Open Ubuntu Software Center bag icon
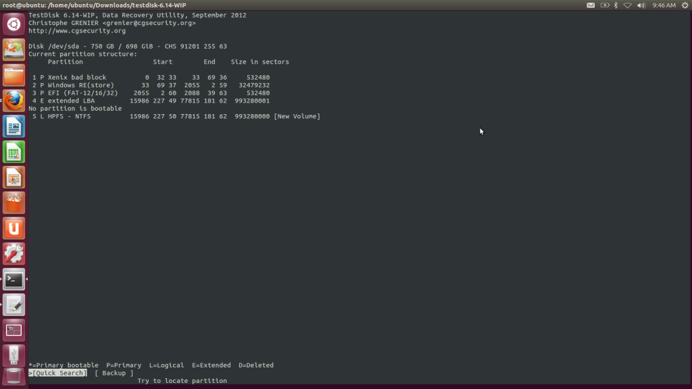Image resolution: width=692 pixels, height=389 pixels. 14,203
